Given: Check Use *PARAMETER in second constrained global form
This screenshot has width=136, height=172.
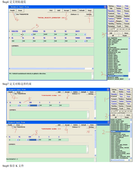Looking at the screenshot, I should 13,127.
